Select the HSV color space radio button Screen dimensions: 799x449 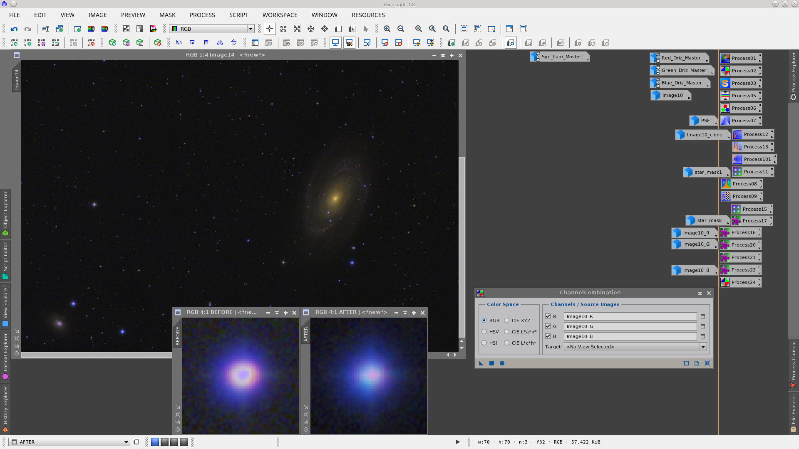(484, 331)
